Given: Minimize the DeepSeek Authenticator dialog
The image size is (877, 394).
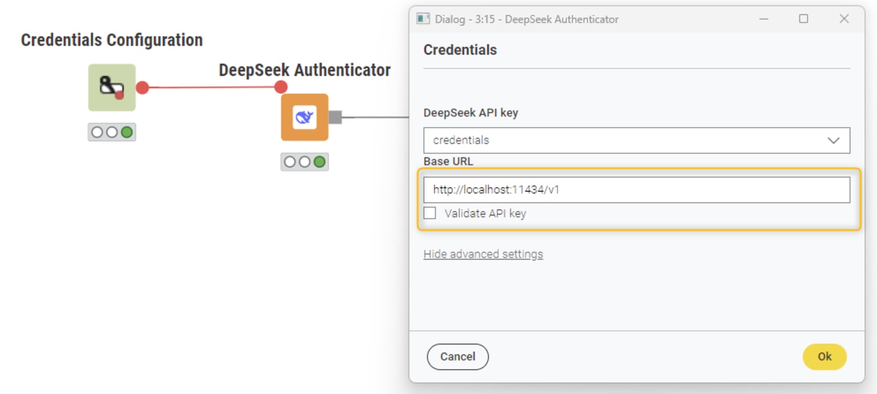Looking at the screenshot, I should click(x=763, y=19).
